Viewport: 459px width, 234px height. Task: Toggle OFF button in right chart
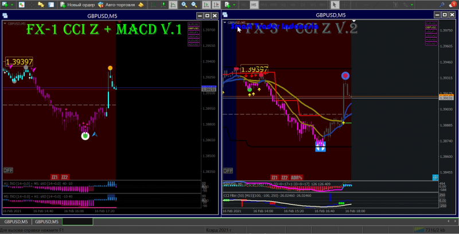pyautogui.click(x=228, y=170)
